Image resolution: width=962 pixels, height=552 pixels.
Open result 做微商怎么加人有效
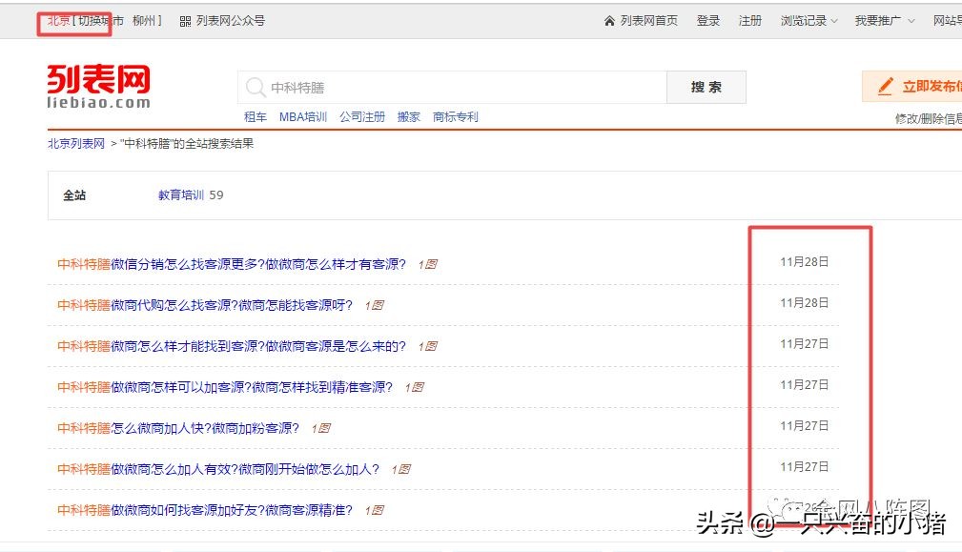click(x=218, y=470)
